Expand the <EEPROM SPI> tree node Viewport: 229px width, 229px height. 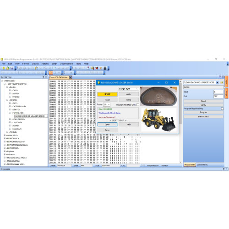point(5,148)
